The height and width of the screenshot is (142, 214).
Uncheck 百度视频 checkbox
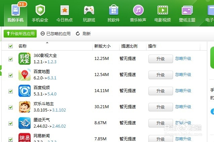(10, 91)
